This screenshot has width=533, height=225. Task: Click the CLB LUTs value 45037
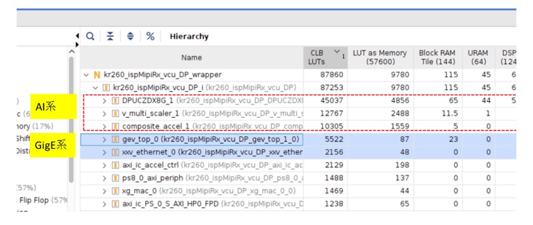331,101
